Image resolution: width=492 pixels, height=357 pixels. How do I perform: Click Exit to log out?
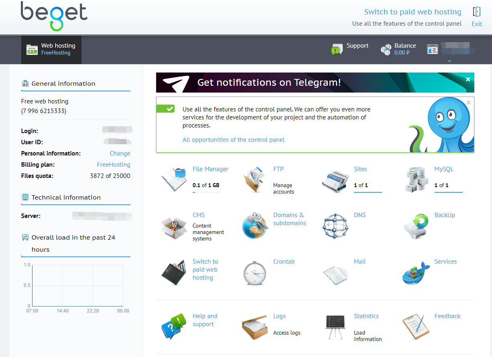[477, 17]
